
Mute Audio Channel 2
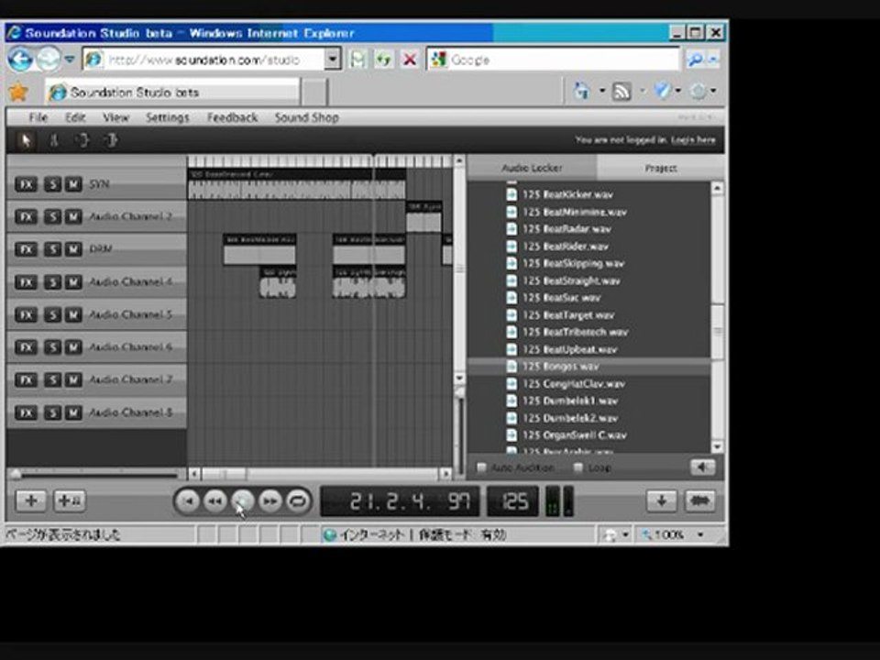pos(73,216)
